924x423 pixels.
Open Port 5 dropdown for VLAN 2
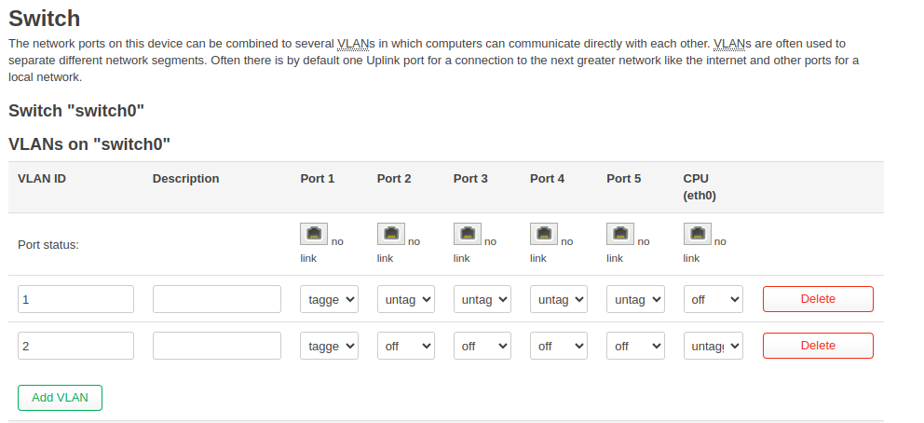635,346
